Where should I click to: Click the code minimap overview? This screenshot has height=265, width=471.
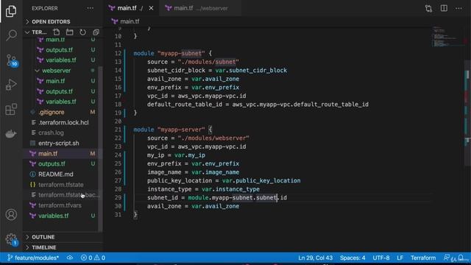point(447,38)
